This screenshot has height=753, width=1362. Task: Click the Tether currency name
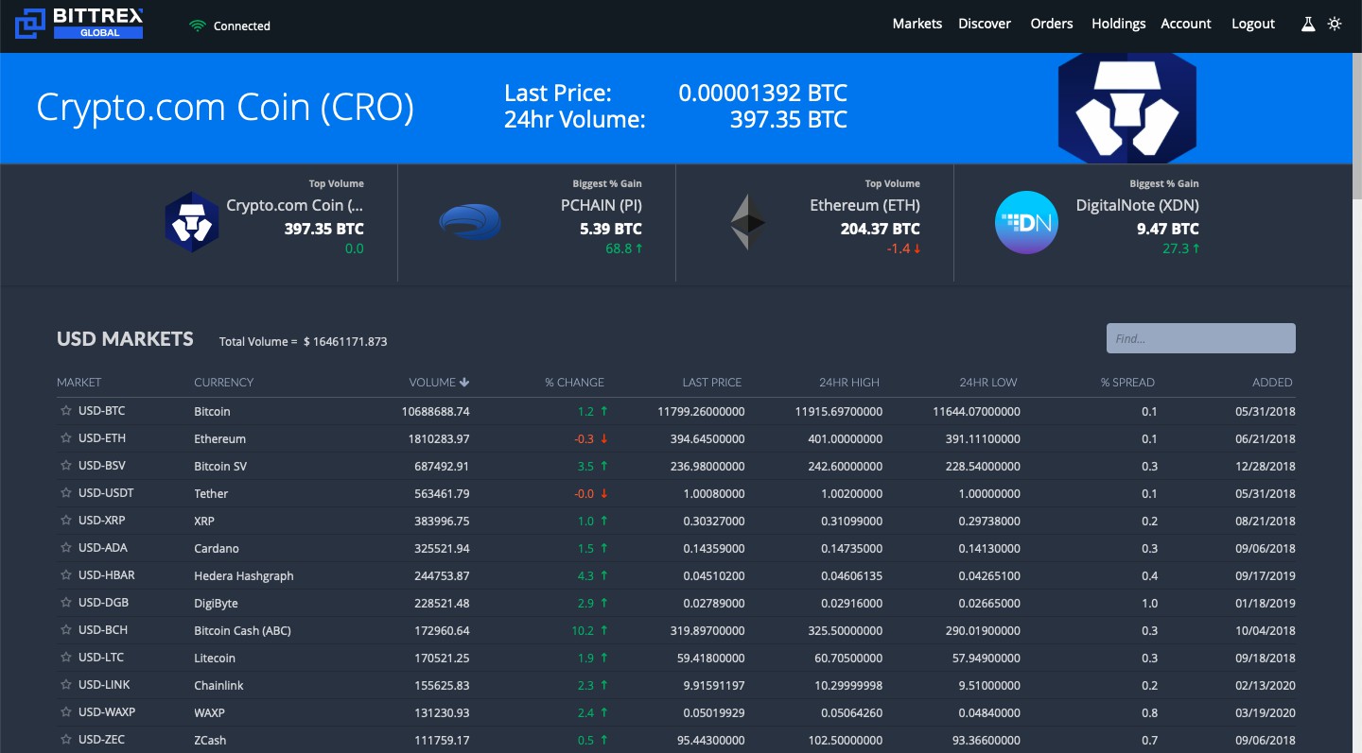tap(211, 493)
